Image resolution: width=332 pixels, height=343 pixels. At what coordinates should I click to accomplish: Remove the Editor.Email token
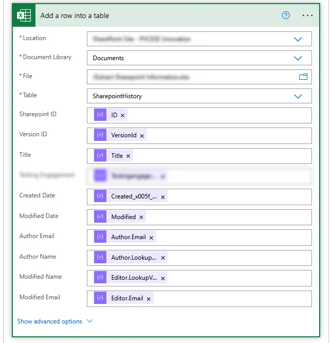pos(149,299)
